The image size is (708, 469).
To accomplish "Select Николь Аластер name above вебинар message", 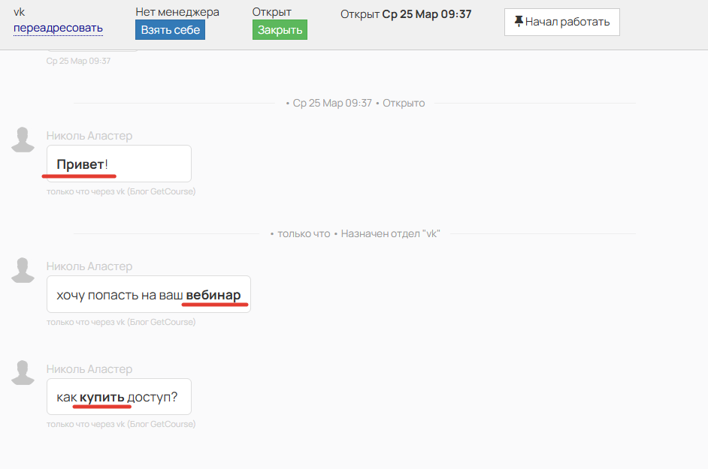I will pos(89,266).
